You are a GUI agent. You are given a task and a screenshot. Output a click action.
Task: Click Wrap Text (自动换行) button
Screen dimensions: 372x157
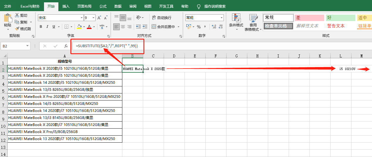(x=162, y=18)
